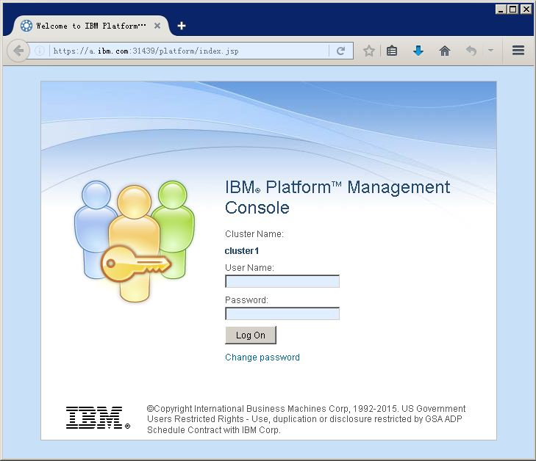Open the hamburger menu
This screenshot has width=536, height=461.
pos(518,51)
